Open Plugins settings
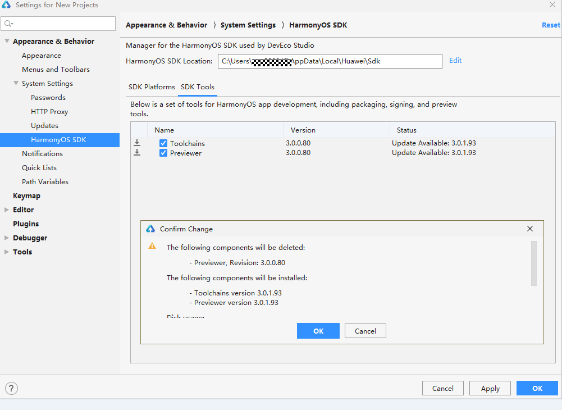The image size is (562, 410). [x=26, y=224]
